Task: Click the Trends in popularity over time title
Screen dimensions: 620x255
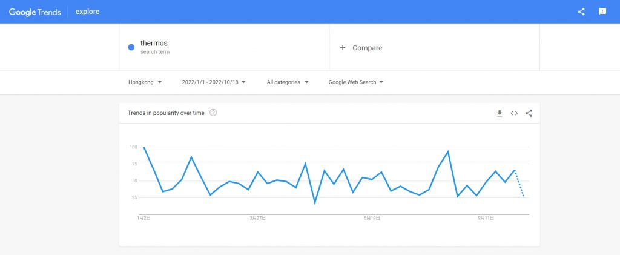Action: point(166,113)
